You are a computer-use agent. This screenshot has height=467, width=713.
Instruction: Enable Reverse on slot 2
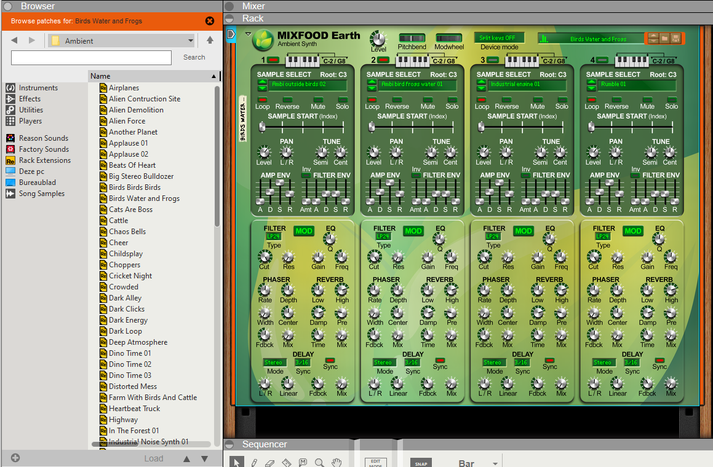[397, 100]
